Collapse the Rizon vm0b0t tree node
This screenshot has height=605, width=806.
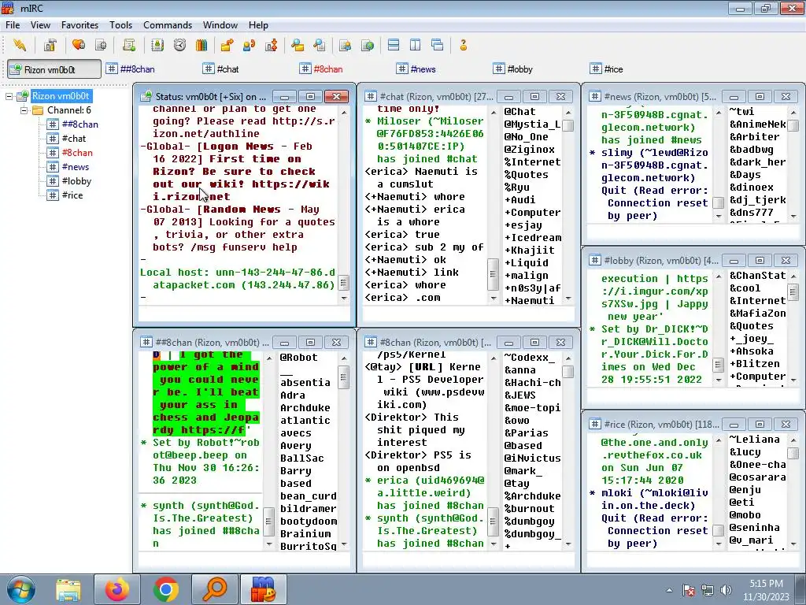coord(9,96)
